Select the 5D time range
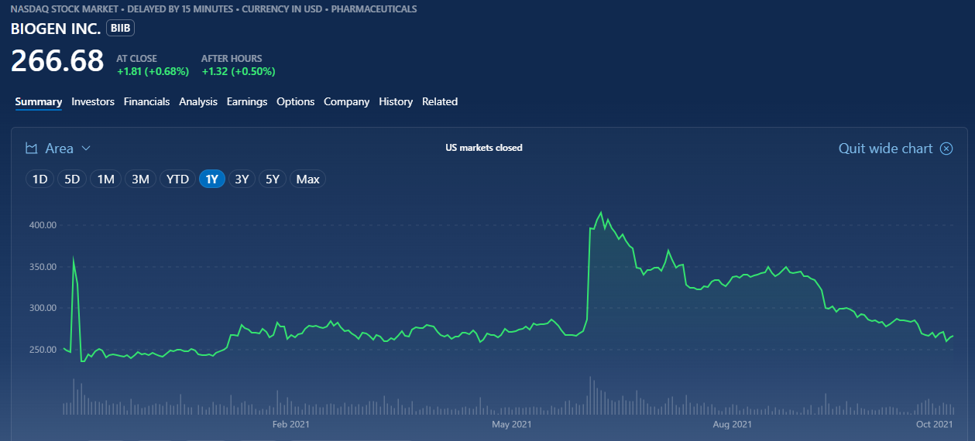The height and width of the screenshot is (441, 975). point(72,179)
